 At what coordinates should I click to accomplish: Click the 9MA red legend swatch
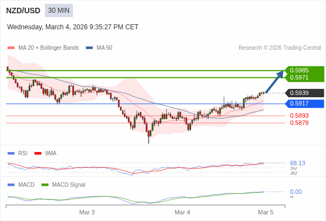coord(38,154)
